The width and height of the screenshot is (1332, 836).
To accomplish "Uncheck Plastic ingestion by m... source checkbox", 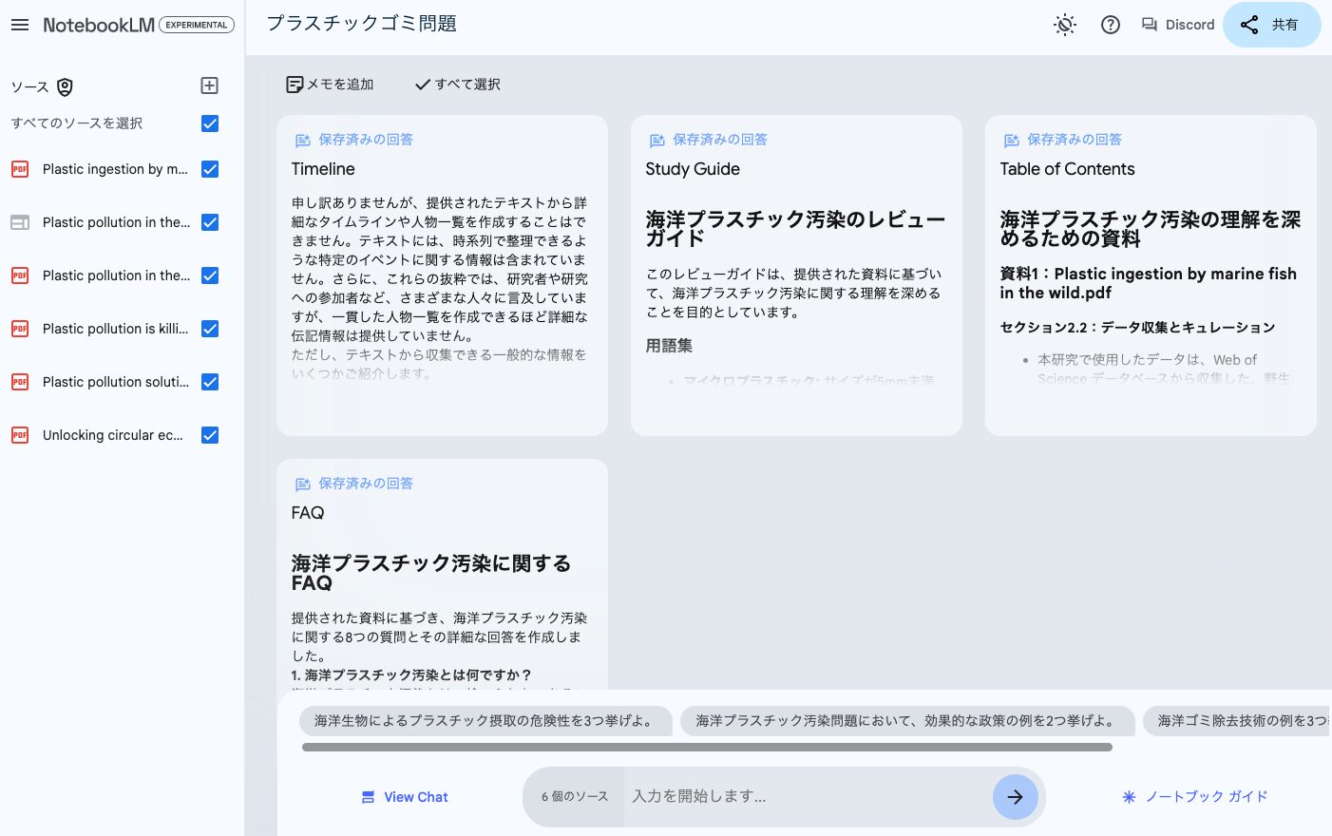I will (x=210, y=169).
